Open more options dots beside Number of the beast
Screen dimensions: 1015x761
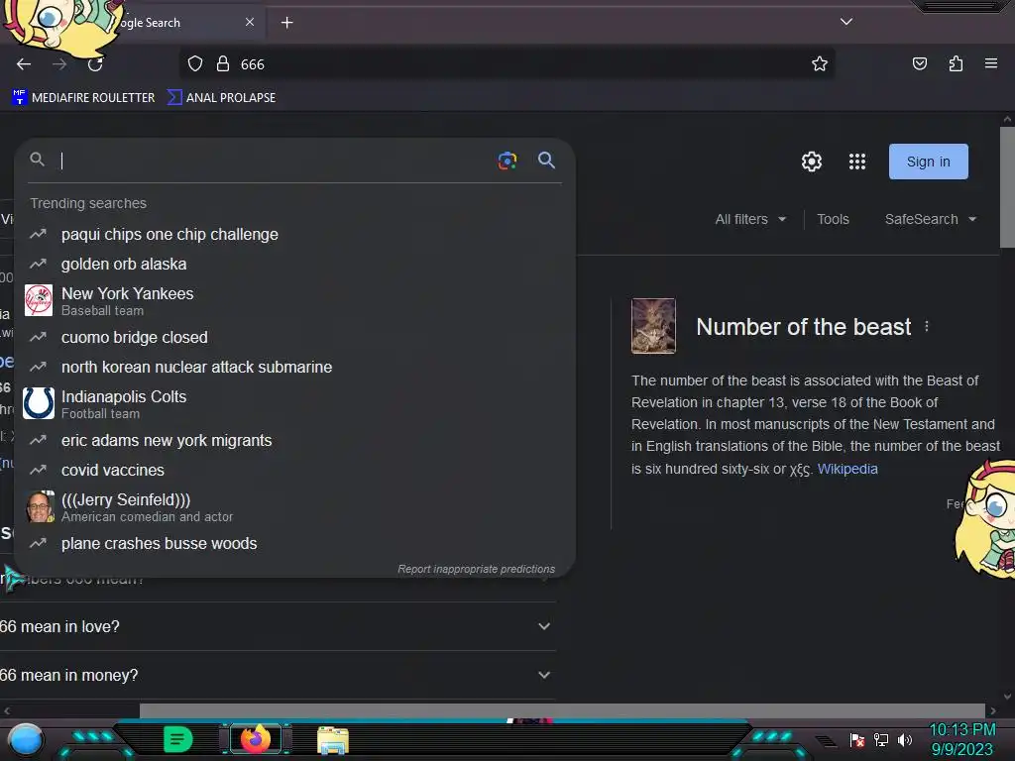927,327
